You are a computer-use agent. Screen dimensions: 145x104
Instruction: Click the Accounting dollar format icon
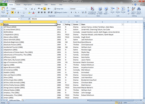pyautogui.click(x=71, y=12)
